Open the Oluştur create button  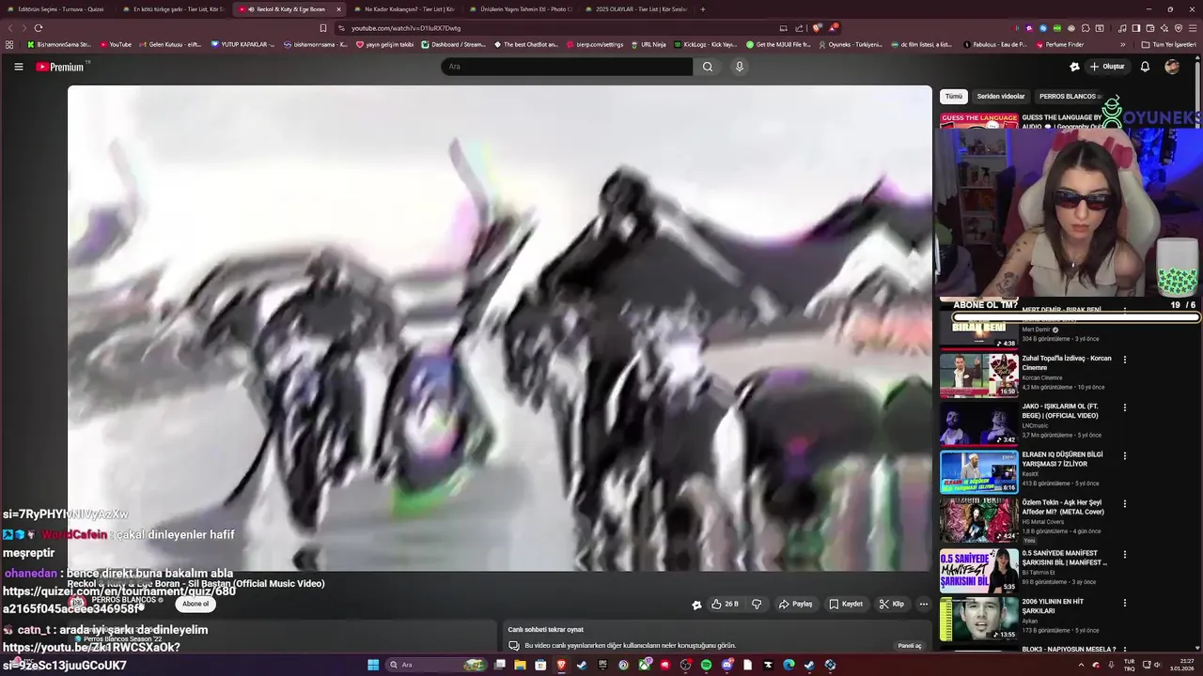point(1107,67)
